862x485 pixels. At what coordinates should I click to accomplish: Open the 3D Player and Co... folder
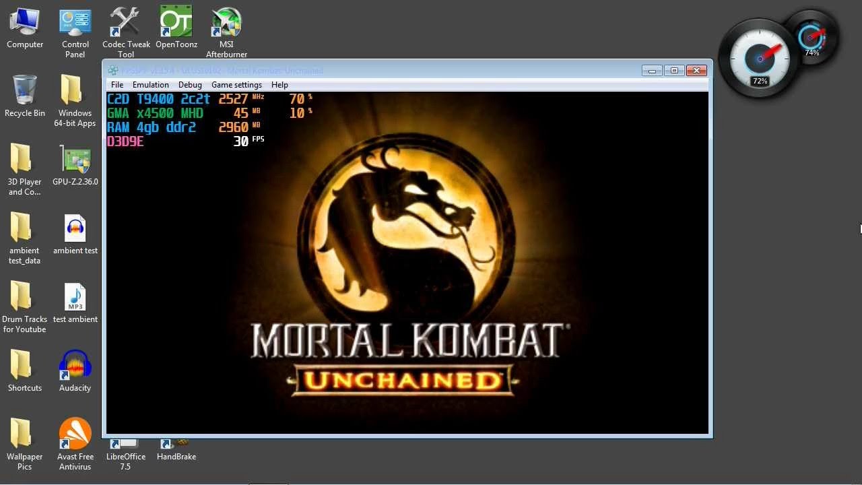tap(25, 170)
